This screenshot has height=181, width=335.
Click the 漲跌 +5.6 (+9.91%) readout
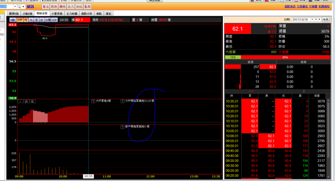[107, 20]
